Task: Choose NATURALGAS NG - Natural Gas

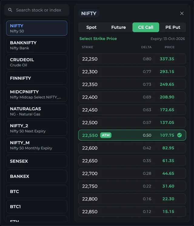Action: tap(37, 111)
